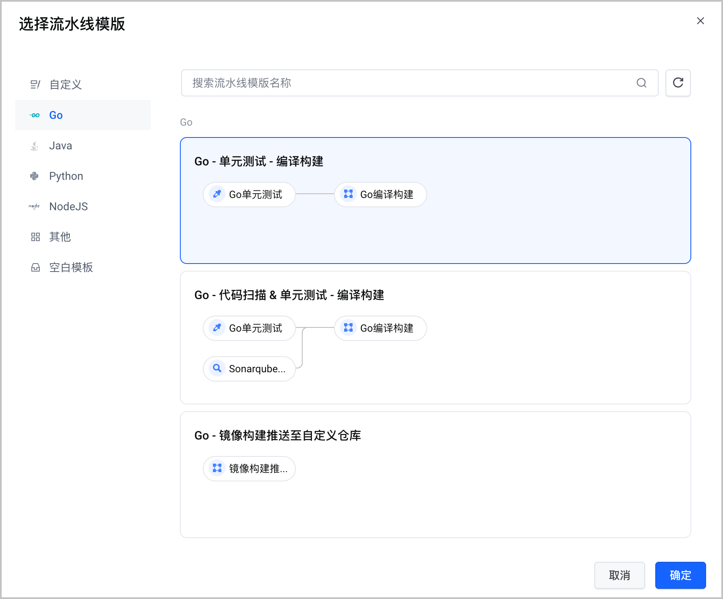
Task: Click test icon in first Go单元测试 step
Action: (x=217, y=194)
